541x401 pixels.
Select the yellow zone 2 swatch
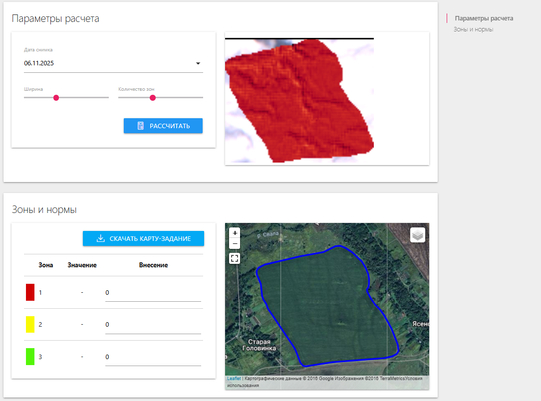(x=30, y=325)
